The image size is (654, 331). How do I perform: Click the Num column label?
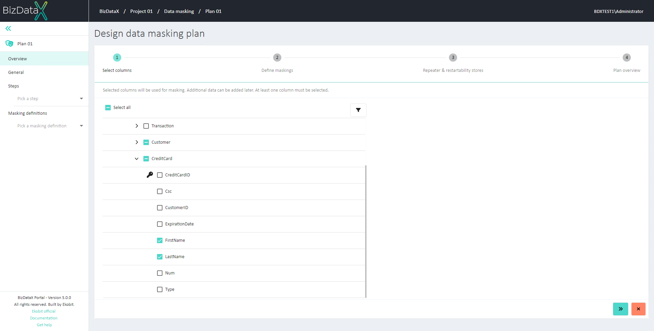170,273
